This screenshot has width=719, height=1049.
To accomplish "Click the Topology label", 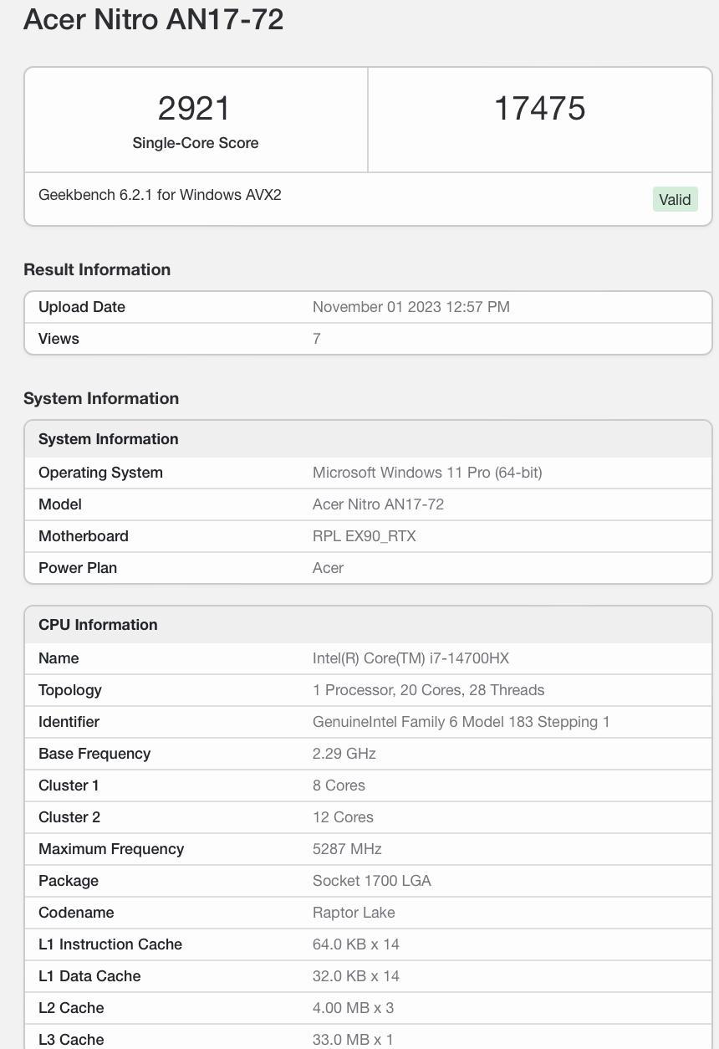I will (x=70, y=690).
